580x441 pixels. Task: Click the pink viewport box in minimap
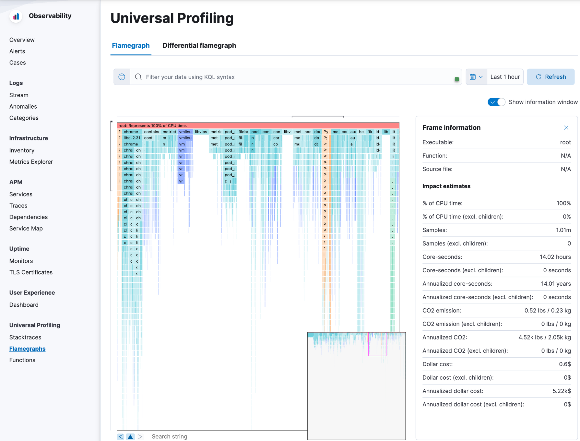click(377, 344)
